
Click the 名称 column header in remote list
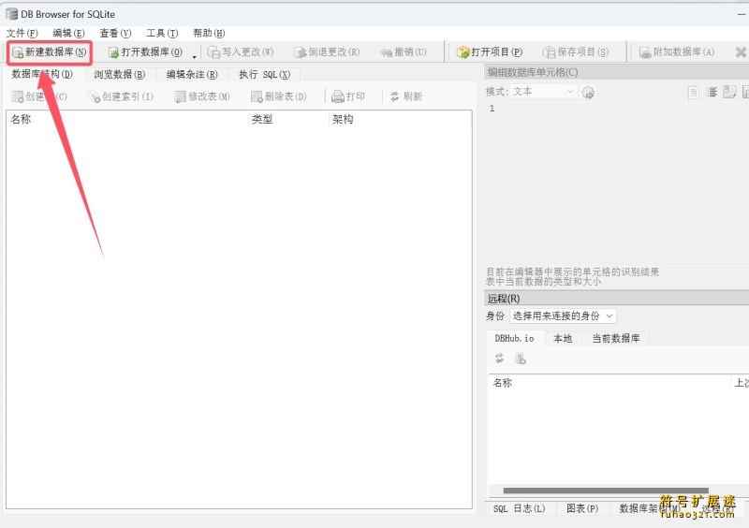(609, 383)
